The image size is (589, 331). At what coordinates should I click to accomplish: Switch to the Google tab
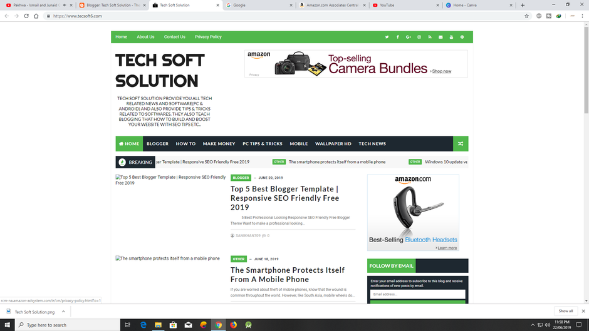click(x=259, y=5)
